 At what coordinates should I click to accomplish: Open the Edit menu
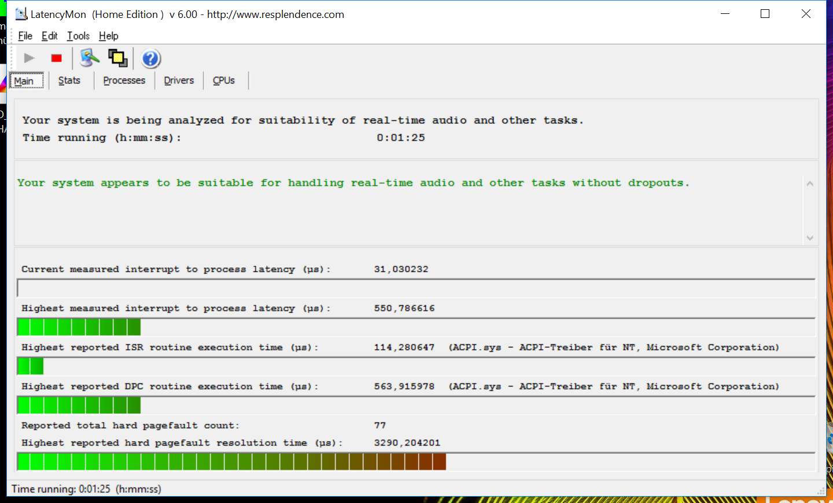click(49, 36)
